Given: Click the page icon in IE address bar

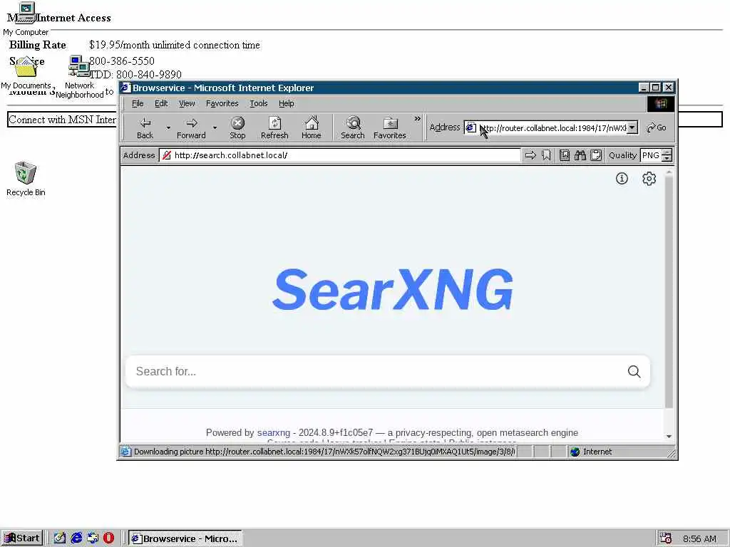Looking at the screenshot, I should pyautogui.click(x=471, y=127).
